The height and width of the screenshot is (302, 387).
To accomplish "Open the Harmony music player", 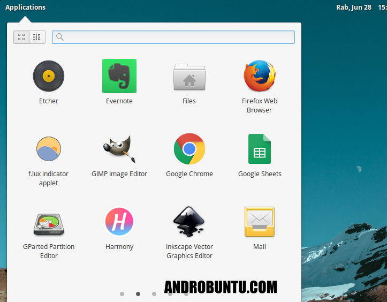I will 119,222.
